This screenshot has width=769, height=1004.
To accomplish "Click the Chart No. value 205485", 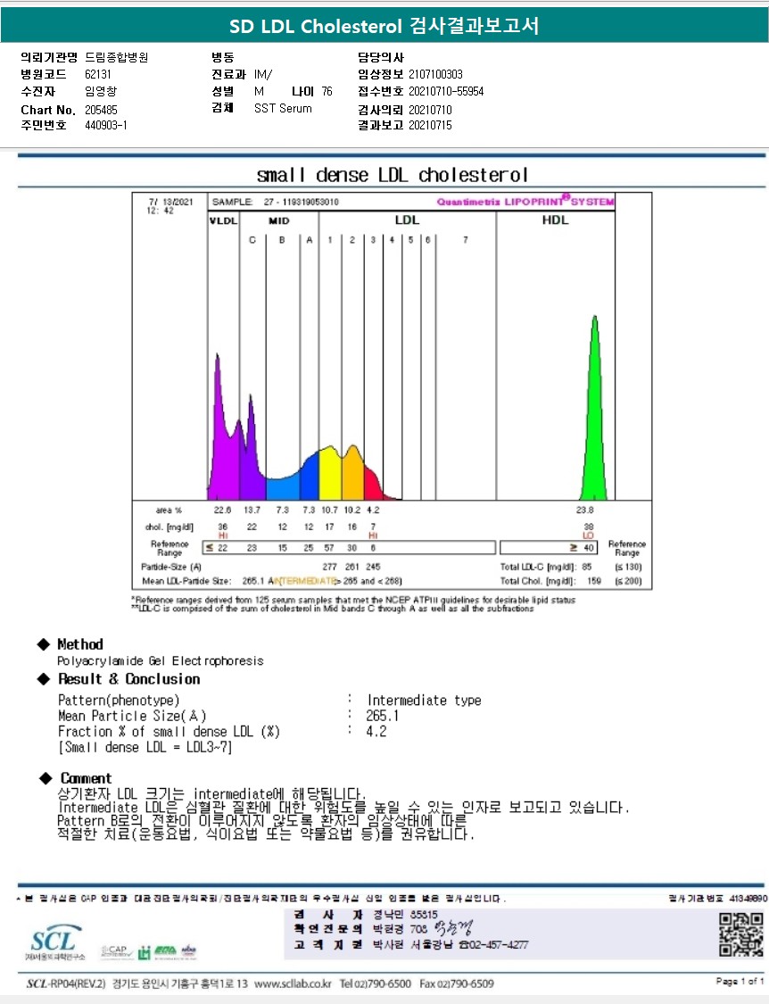I will click(101, 110).
